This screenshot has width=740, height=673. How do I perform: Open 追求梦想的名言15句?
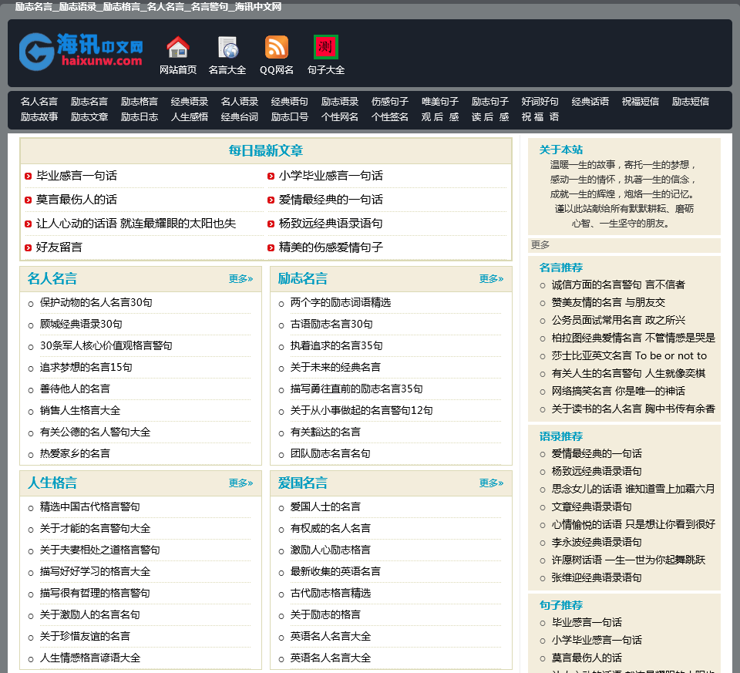(86, 367)
